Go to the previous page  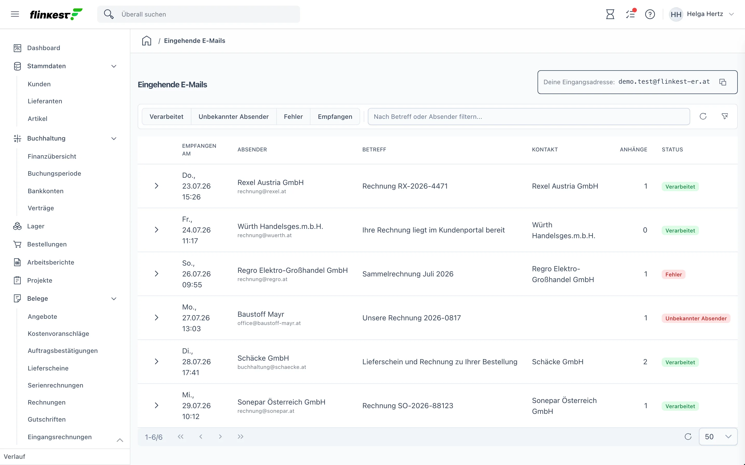[201, 436]
